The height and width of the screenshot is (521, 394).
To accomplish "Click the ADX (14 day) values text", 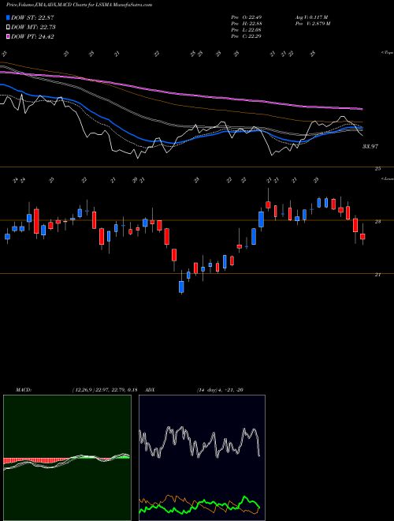I will click(x=220, y=390).
